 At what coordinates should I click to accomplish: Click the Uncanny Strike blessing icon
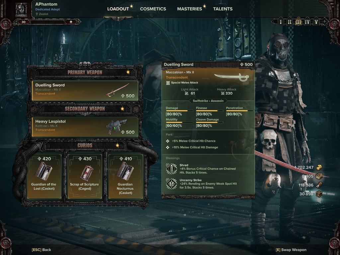pyautogui.click(x=171, y=184)
